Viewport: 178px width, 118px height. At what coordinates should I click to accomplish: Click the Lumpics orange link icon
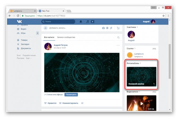130,55
